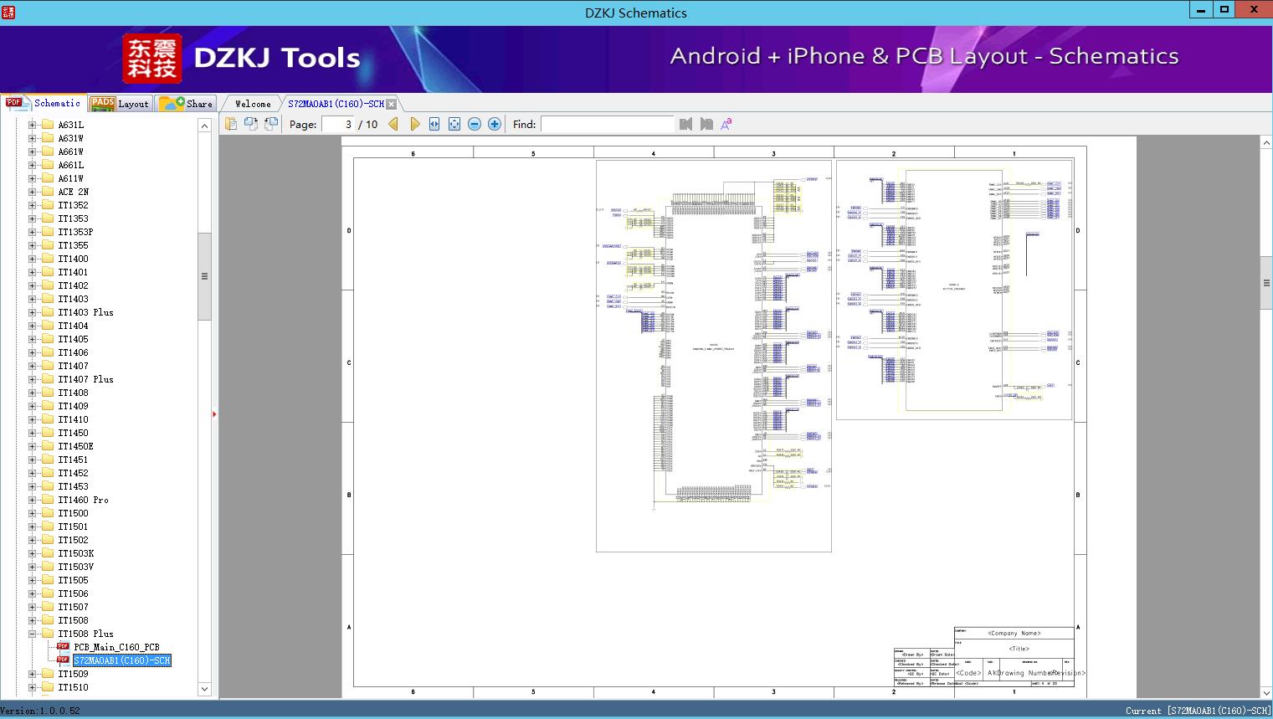Viewport: 1273px width, 719px height.
Task: Click the folder icon of IT1500
Action: (x=48, y=513)
